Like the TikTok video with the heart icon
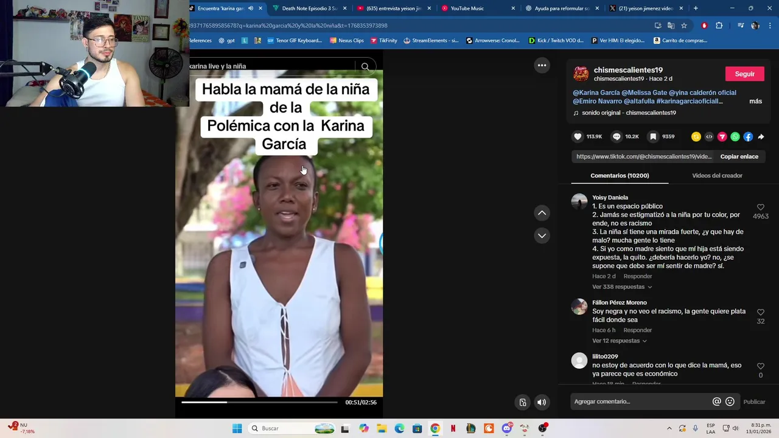Screen dimensions: 779x438 (578, 137)
